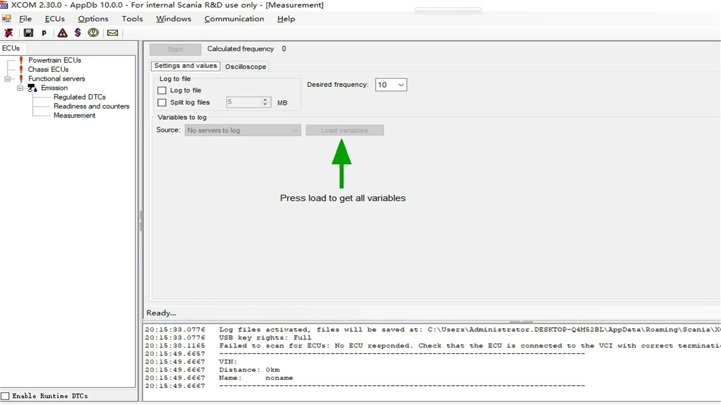Collapse the Emission tree node
Viewport: 721px width, 405px height.
(20, 88)
